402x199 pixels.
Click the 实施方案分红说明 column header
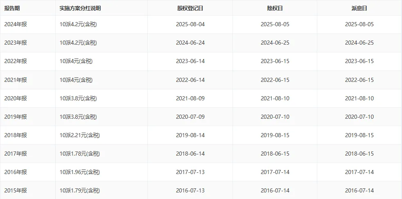[x=80, y=8]
